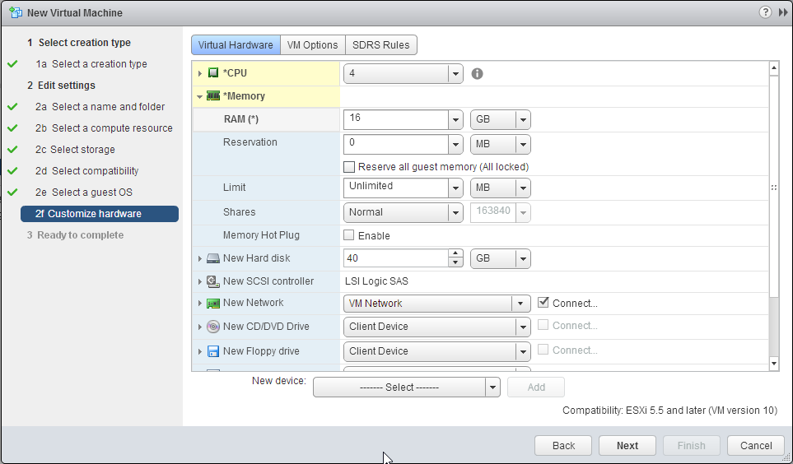Image resolution: width=793 pixels, height=464 pixels.
Task: Click the New Virtual Machine title icon
Action: click(x=16, y=12)
